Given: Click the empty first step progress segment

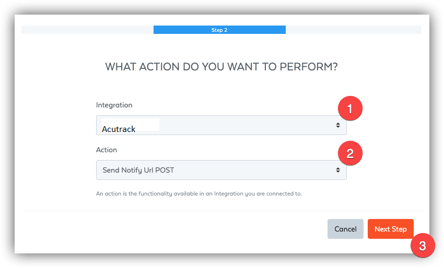Looking at the screenshot, I should click(x=88, y=30).
